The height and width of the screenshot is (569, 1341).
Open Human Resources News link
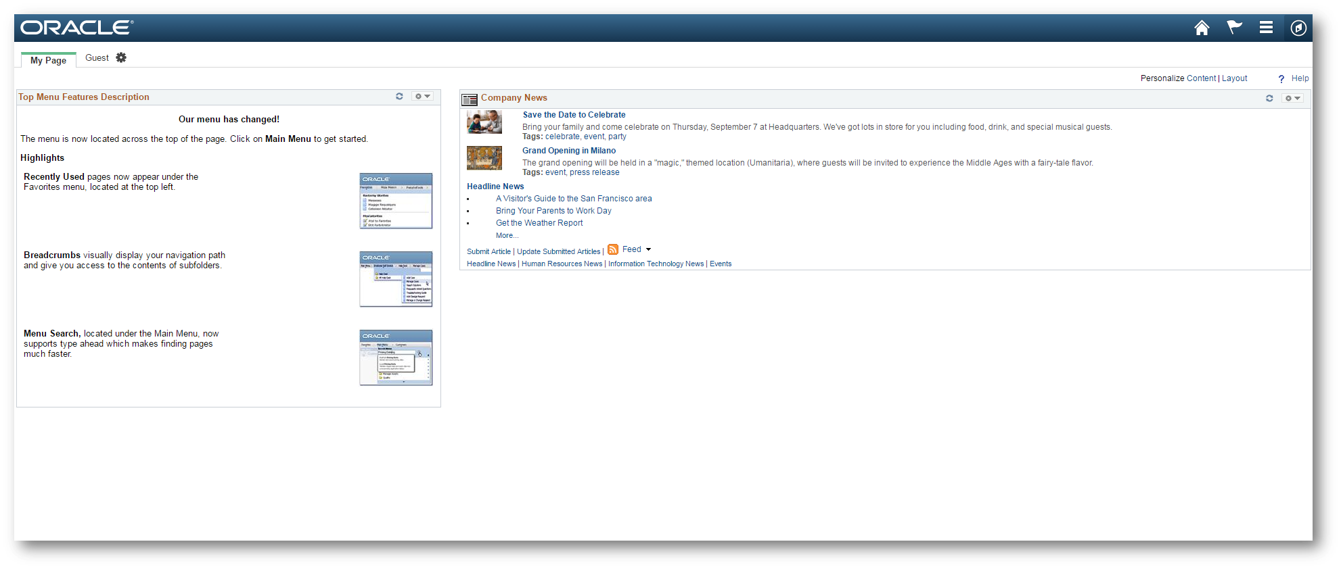[562, 264]
